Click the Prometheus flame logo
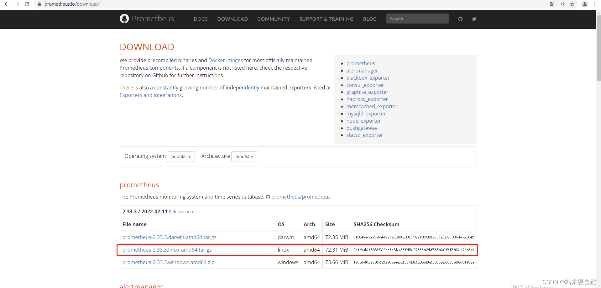 (124, 19)
